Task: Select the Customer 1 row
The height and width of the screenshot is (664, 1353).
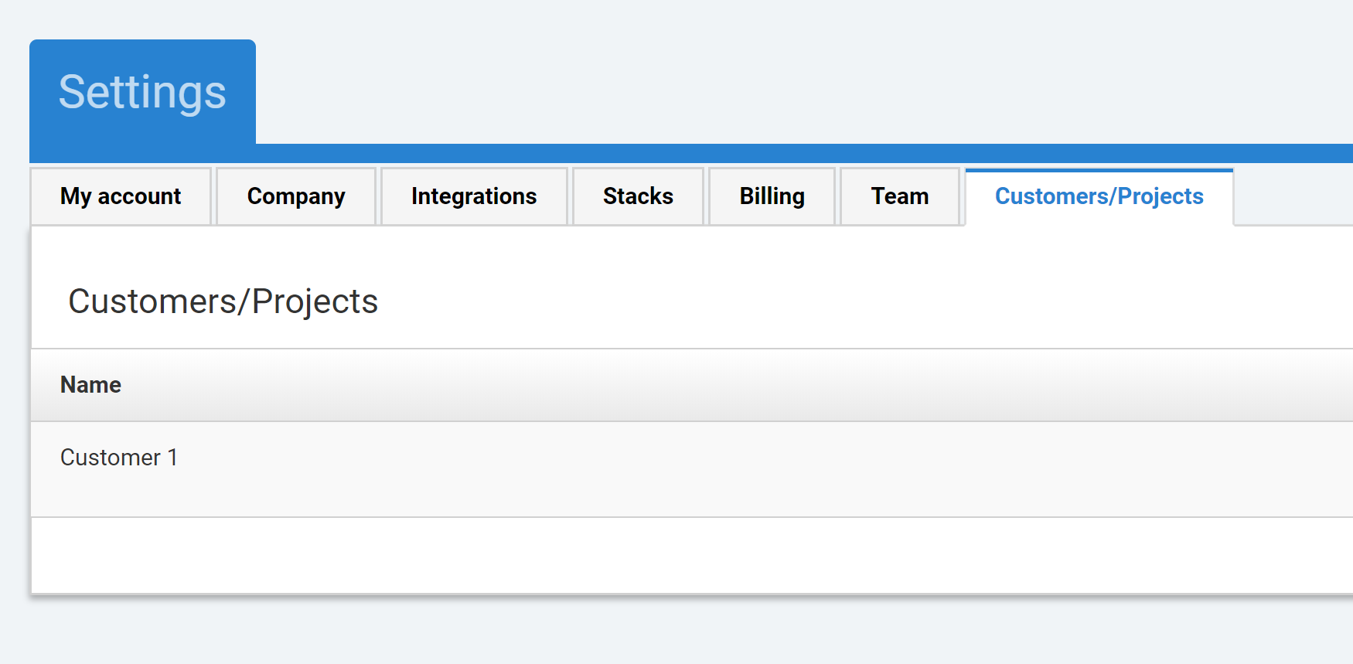Action: pyautogui.click(x=692, y=469)
